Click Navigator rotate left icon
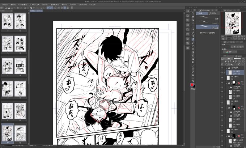 [234, 39]
